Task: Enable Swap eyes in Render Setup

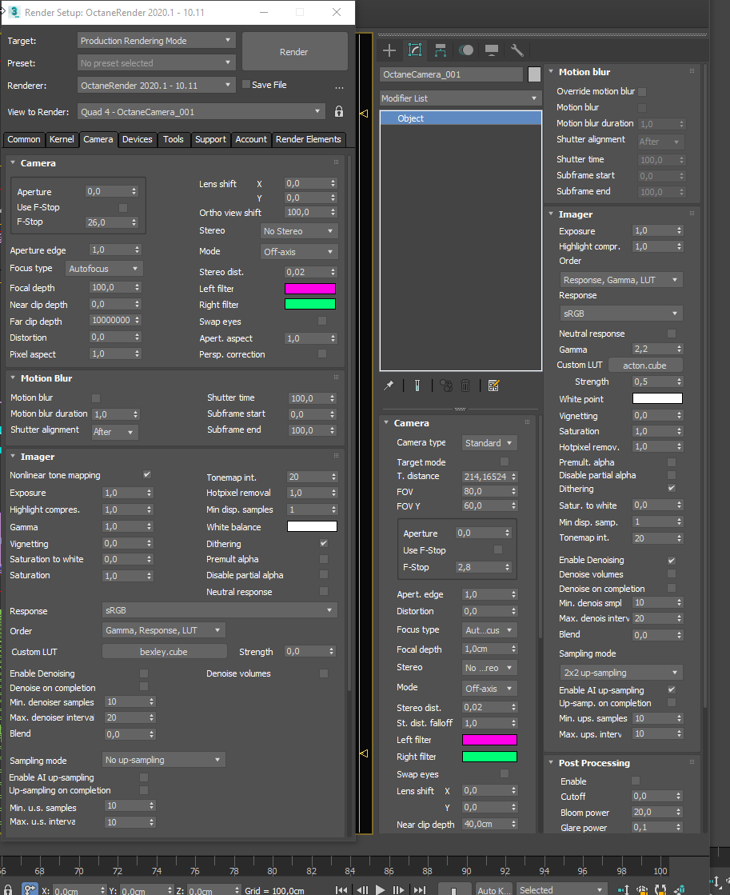Action: (x=322, y=321)
